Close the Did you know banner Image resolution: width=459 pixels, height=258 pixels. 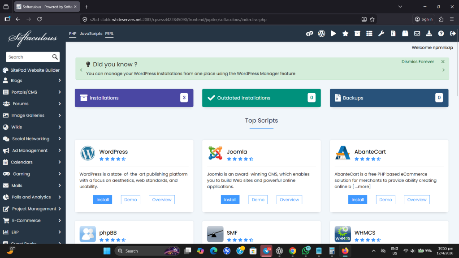coord(443,62)
